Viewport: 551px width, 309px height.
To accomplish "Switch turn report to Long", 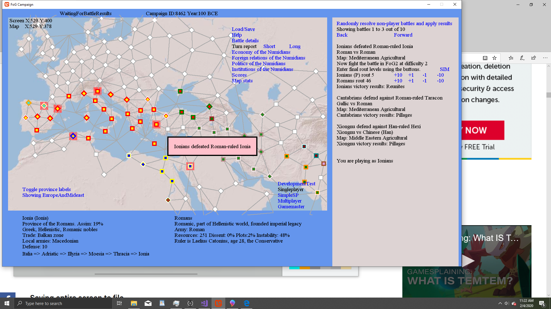I will (295, 46).
